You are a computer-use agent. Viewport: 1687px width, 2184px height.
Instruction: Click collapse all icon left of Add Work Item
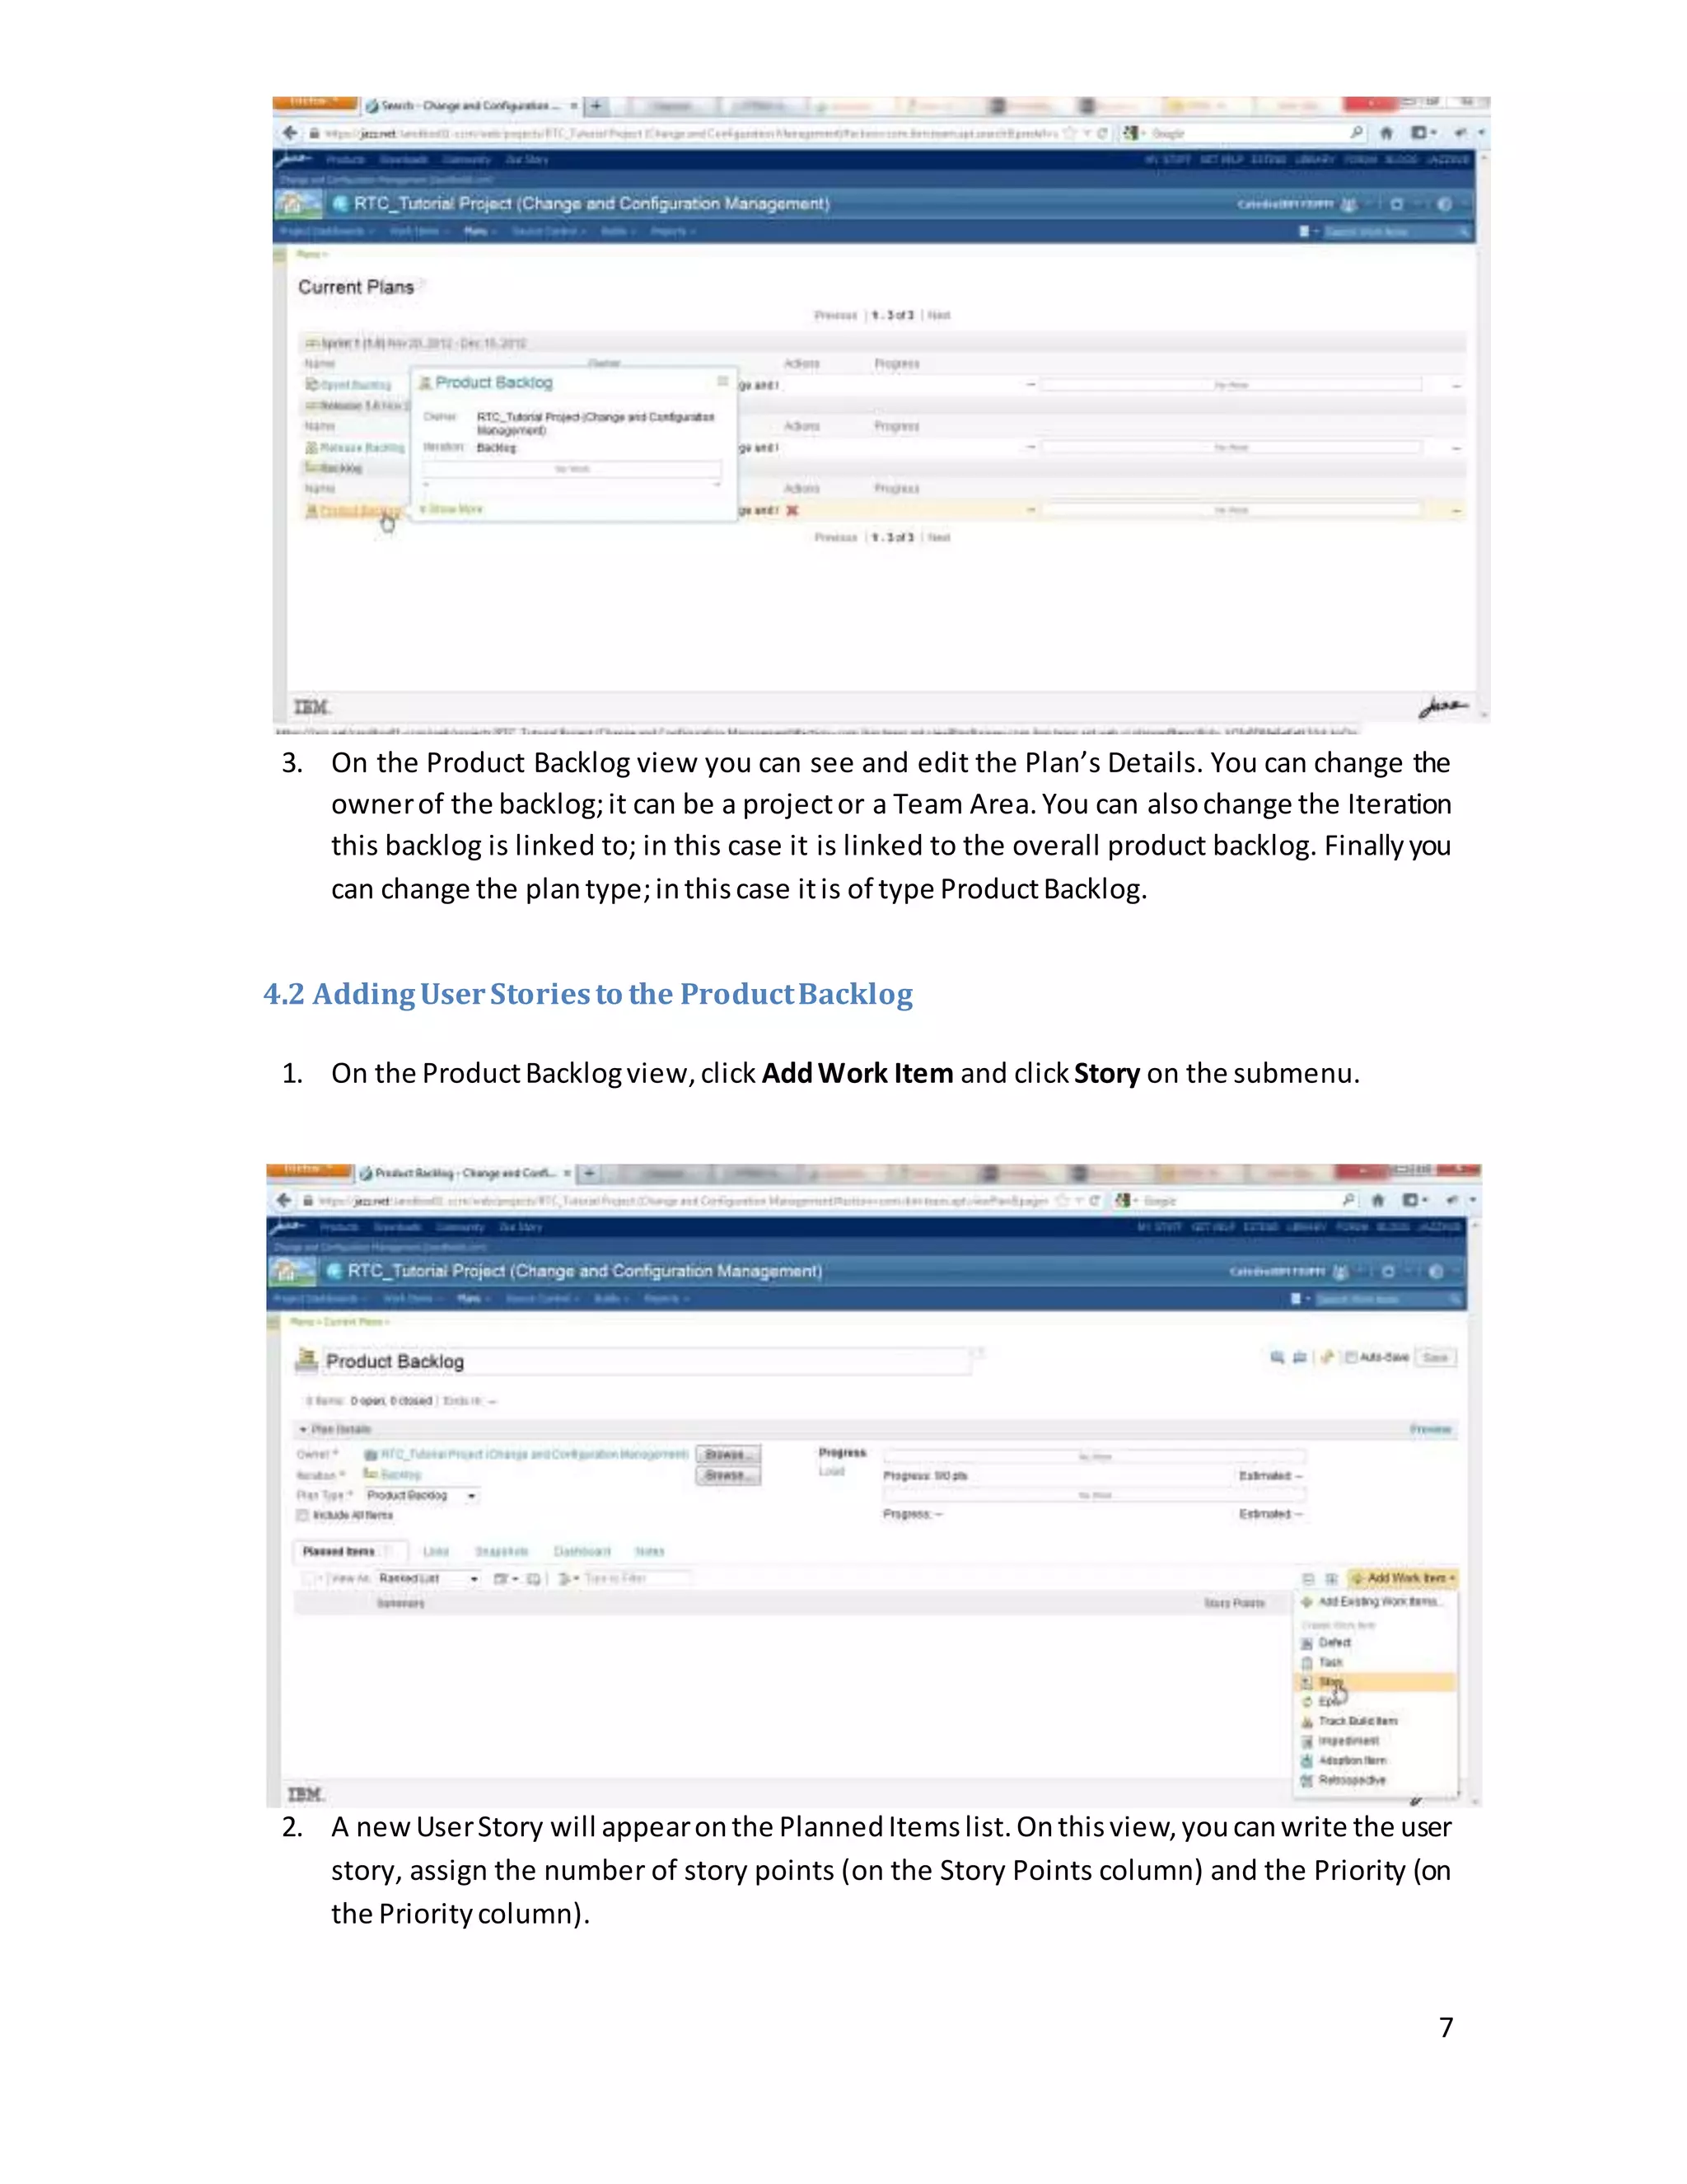[x=1308, y=1579]
